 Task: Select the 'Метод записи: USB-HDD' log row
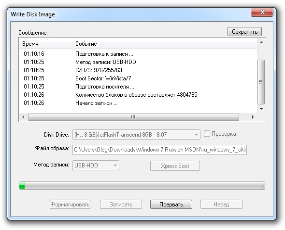138,62
